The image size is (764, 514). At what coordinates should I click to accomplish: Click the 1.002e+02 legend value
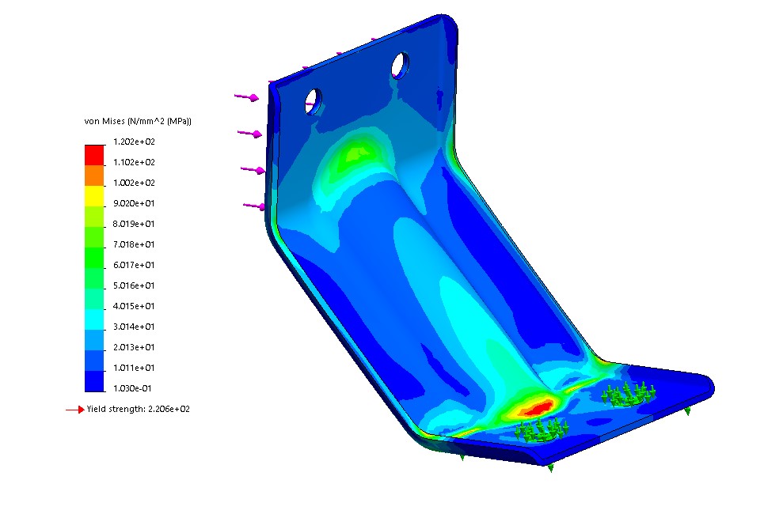(x=134, y=183)
